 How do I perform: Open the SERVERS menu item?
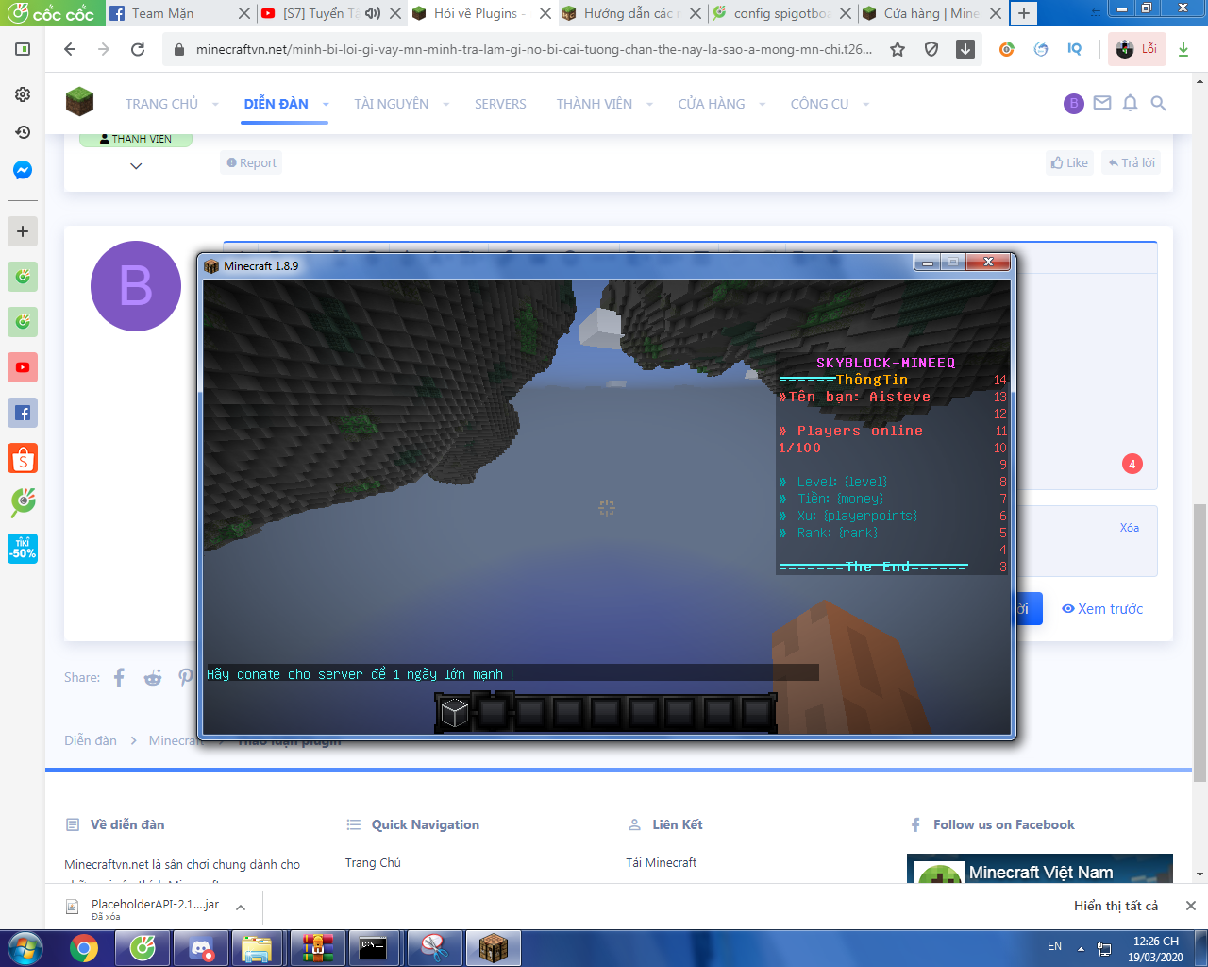500,104
